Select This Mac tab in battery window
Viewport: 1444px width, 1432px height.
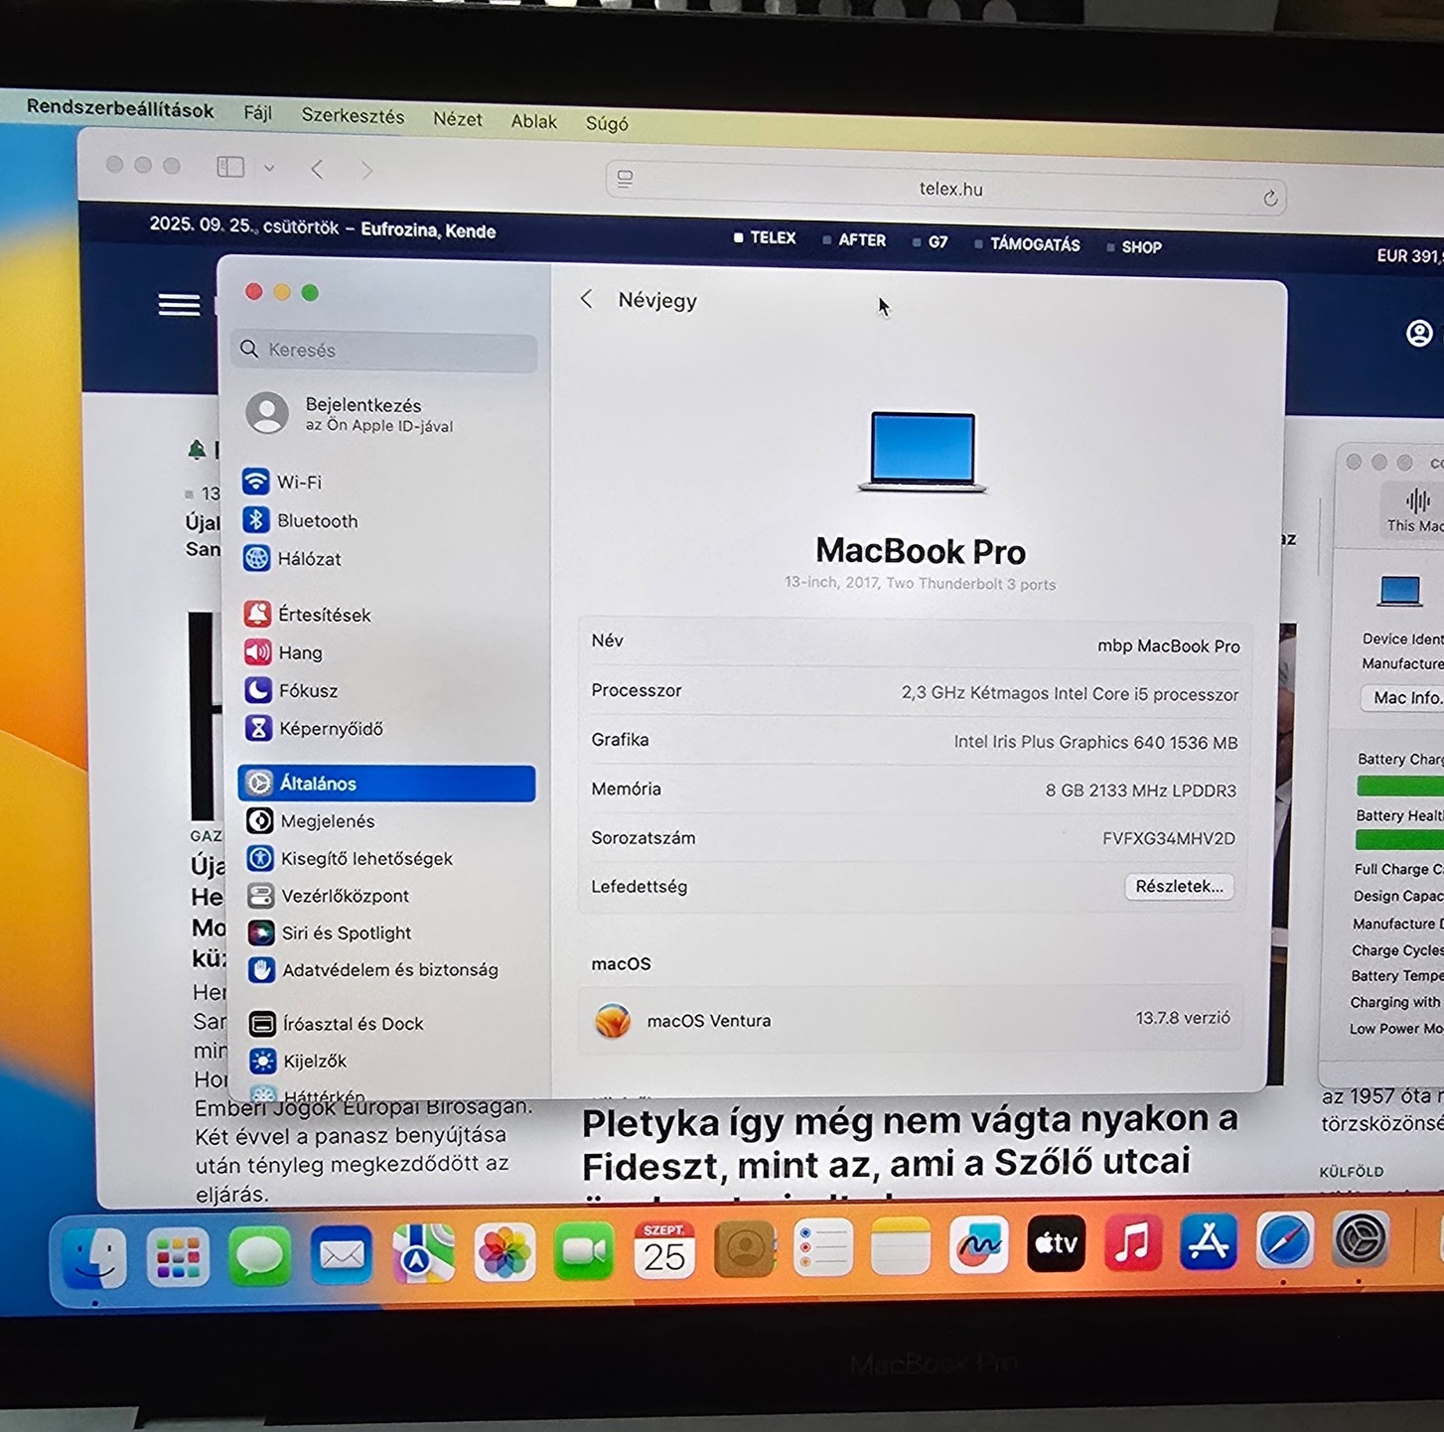click(x=1415, y=511)
